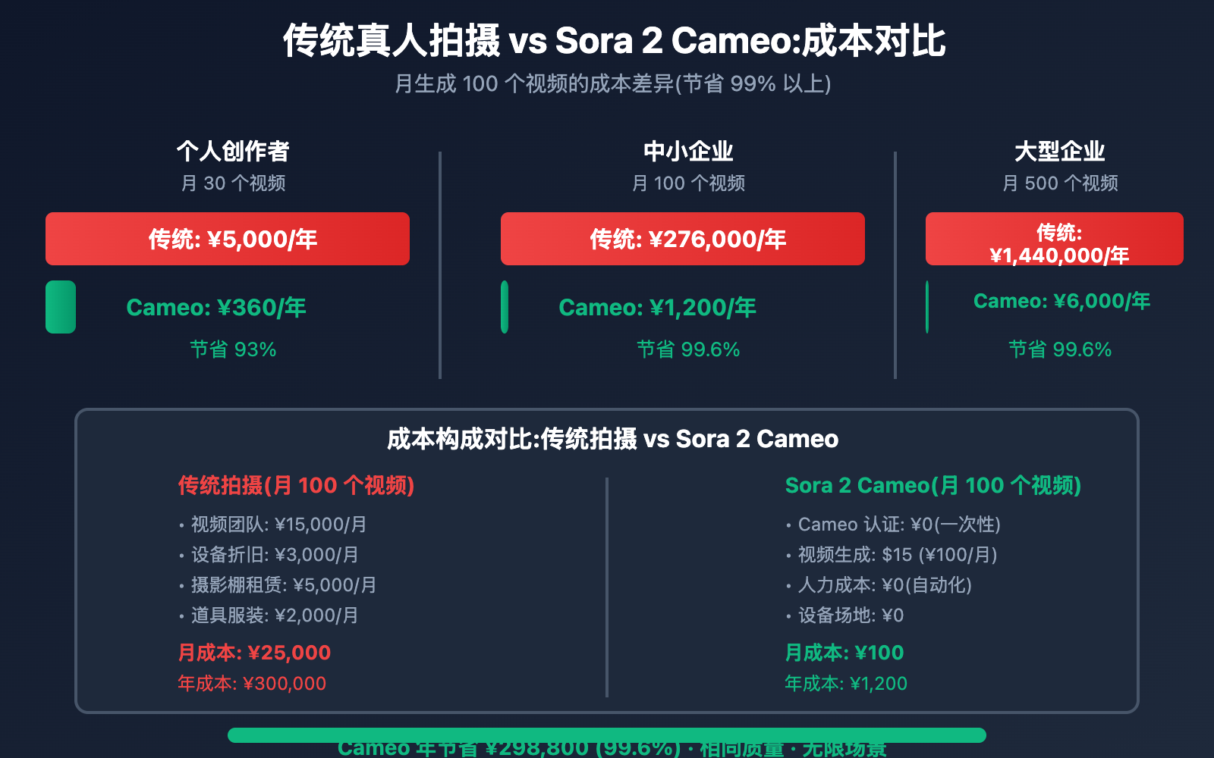Screen dimensions: 1214x758
Task: Click the Cameo: ¥360/年 label
Action: 216,308
